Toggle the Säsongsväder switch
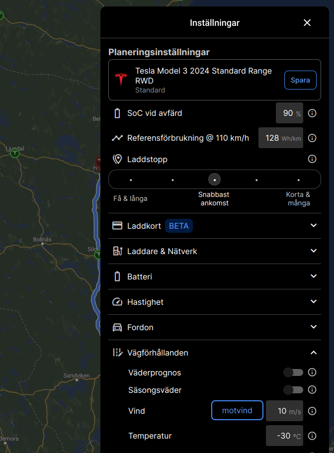Image resolution: width=334 pixels, height=453 pixels. (x=293, y=390)
